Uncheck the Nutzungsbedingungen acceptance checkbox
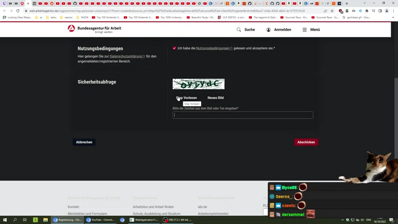Viewport: 398px width, 224px height. pos(174,48)
